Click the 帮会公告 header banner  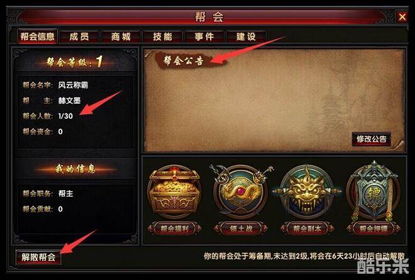tap(184, 61)
